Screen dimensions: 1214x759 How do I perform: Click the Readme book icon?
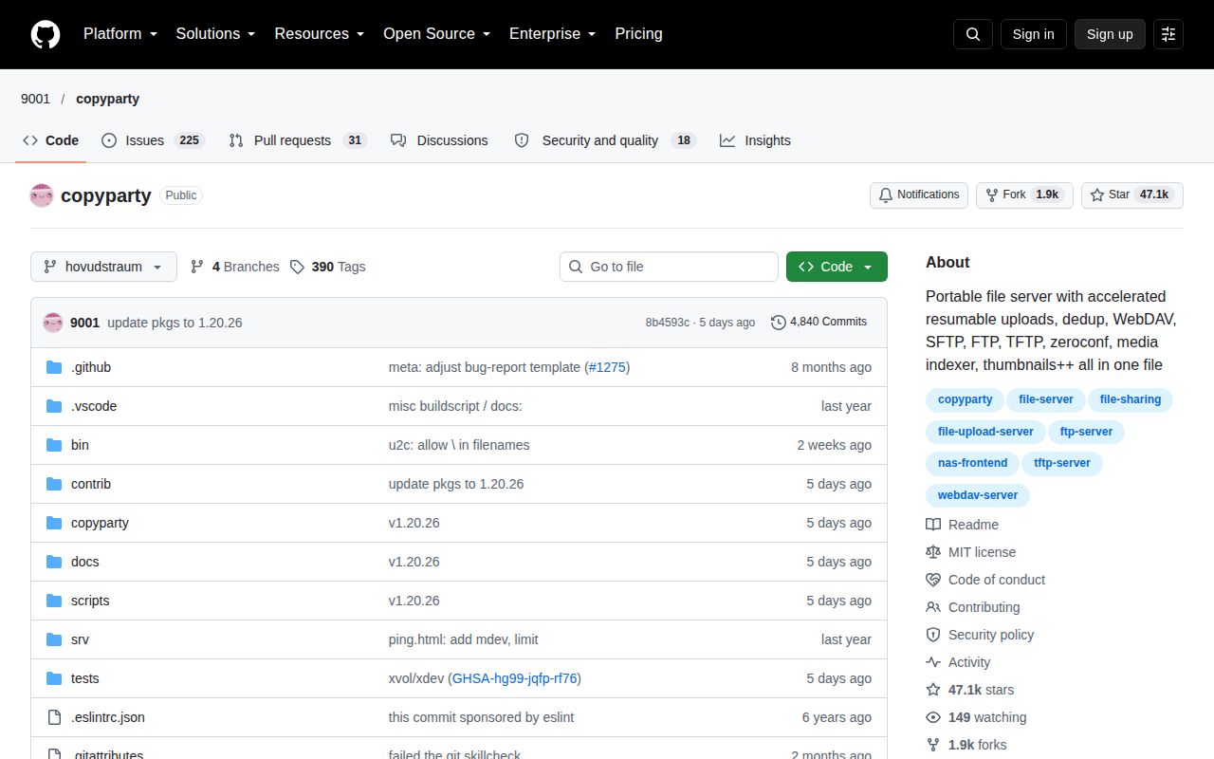coord(933,525)
